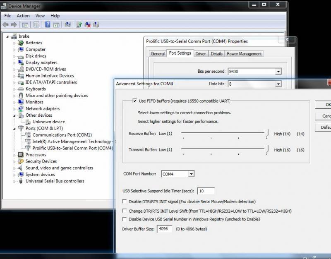This screenshot has height=259, width=331.
Task: Expand the System devices tree node
Action: [x=14, y=175]
